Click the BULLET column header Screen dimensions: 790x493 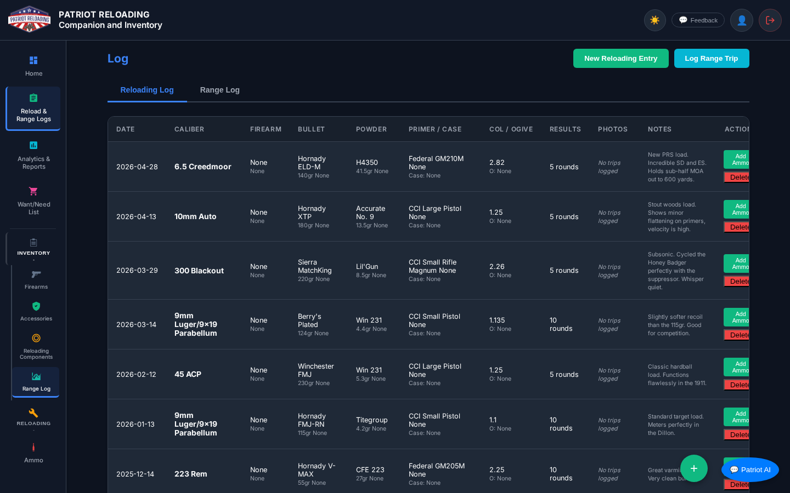pos(312,129)
